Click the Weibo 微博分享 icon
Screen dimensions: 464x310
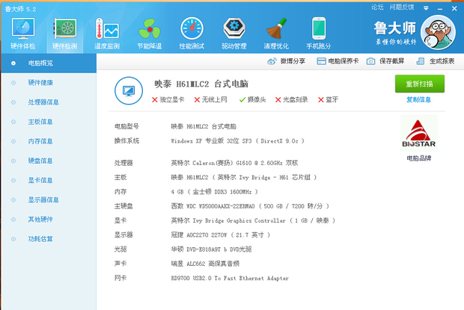(272, 61)
